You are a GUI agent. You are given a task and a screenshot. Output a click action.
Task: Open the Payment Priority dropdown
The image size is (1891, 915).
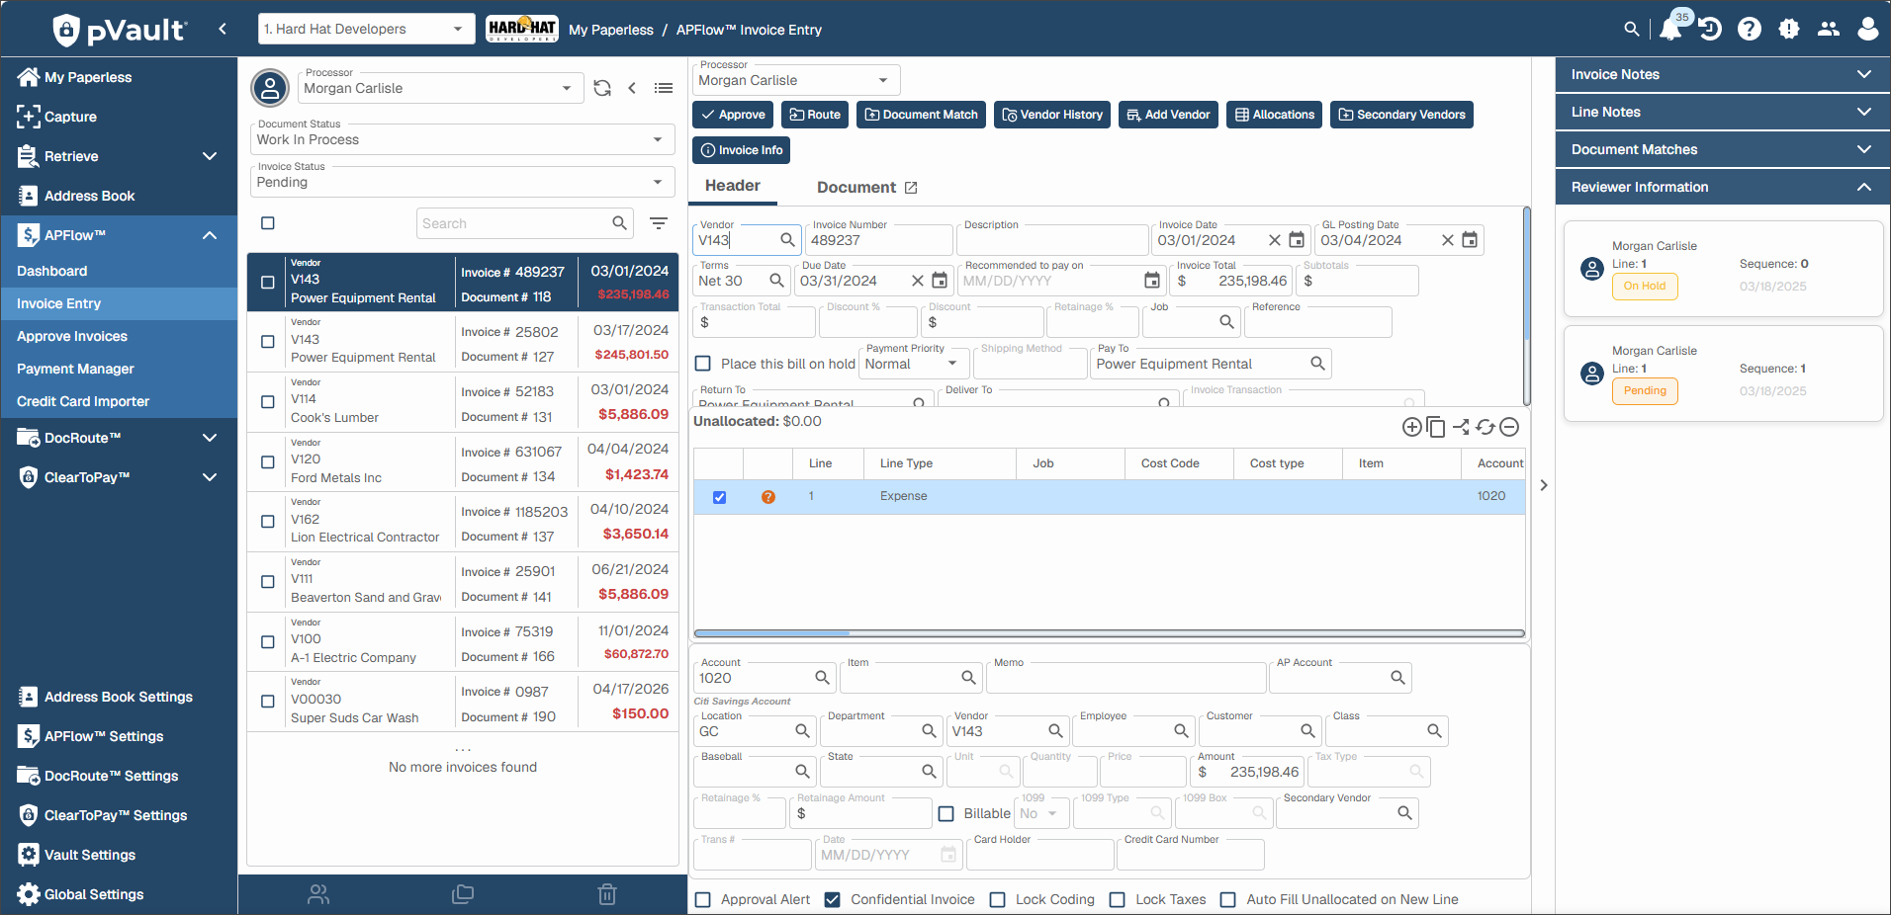click(912, 364)
